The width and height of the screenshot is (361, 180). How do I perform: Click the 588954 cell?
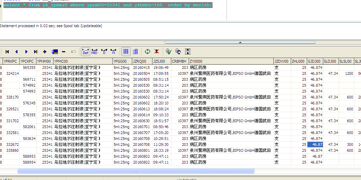tap(28, 162)
